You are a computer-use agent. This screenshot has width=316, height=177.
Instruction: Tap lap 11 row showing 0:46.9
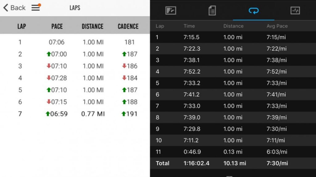[233, 152]
